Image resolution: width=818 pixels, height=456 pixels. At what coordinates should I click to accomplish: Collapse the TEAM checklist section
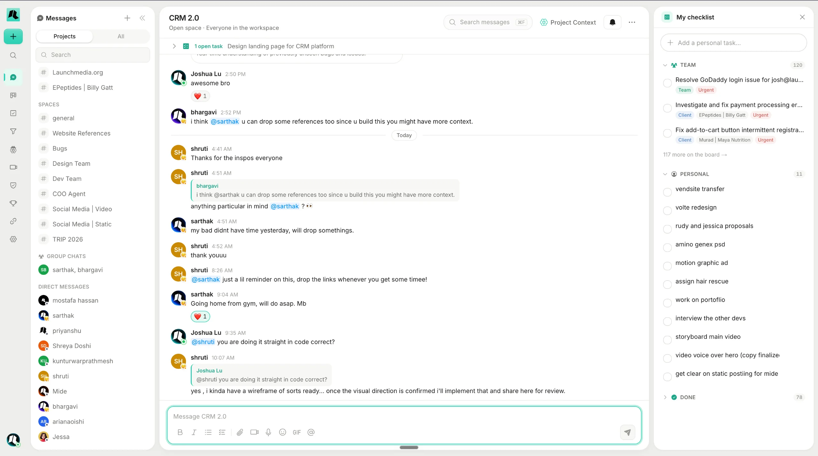point(665,65)
